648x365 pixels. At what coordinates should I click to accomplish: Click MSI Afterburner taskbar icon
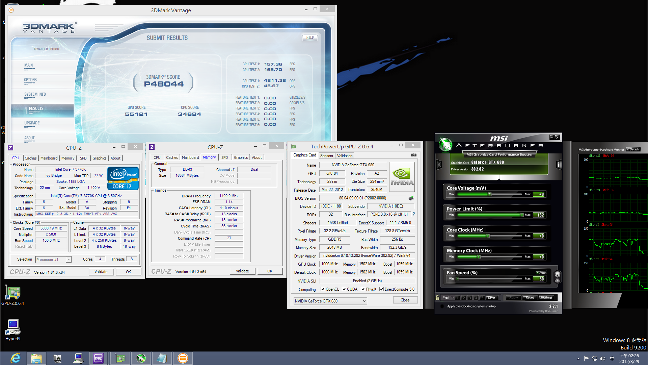coord(141,358)
